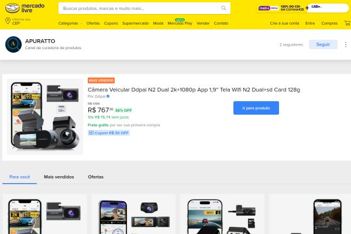This screenshot has height=234, width=351.
Task: Switch to the Ofertas tab below the product
Action: pos(95,177)
